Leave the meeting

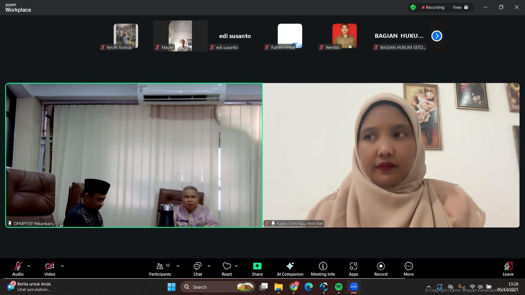[x=508, y=269]
